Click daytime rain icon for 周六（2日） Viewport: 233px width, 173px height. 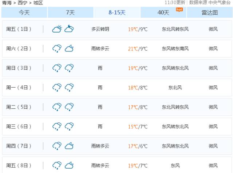pyautogui.click(x=57, y=49)
